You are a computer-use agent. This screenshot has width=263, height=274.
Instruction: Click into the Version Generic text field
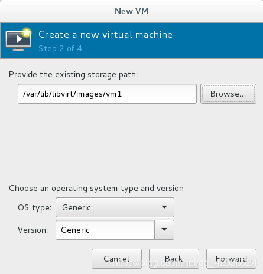point(105,230)
